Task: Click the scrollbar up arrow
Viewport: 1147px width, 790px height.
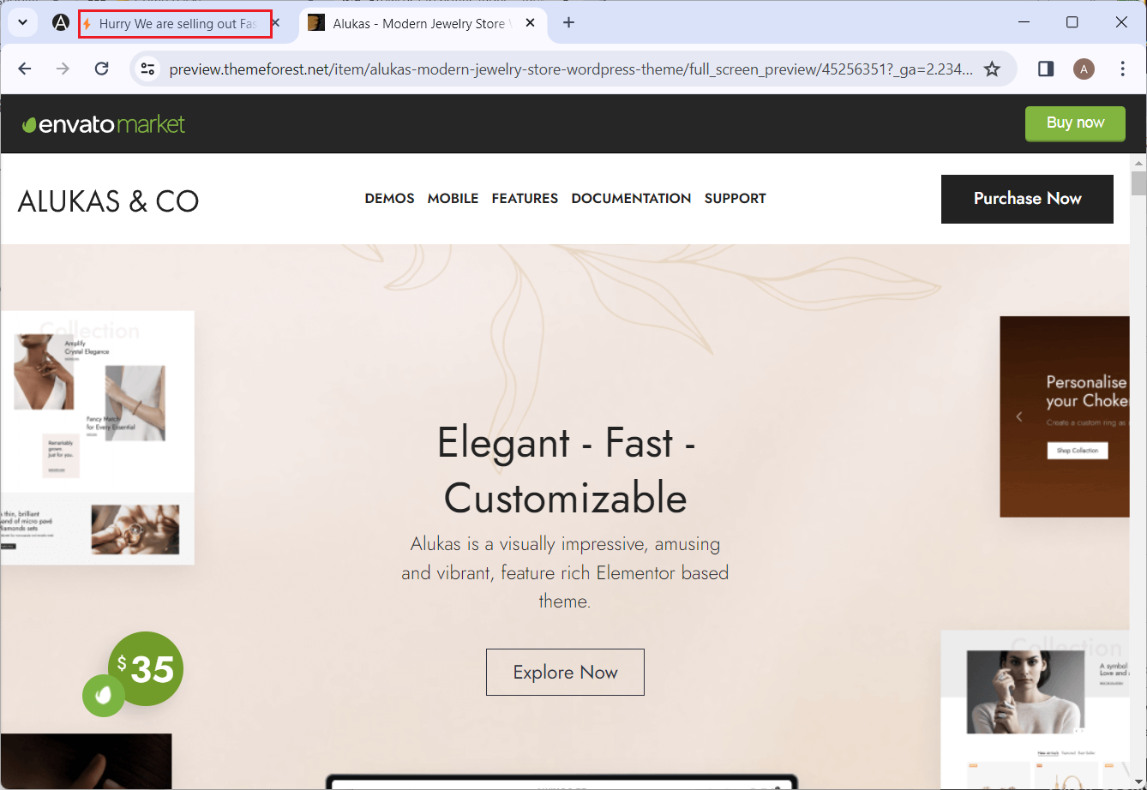Action: (x=1138, y=163)
